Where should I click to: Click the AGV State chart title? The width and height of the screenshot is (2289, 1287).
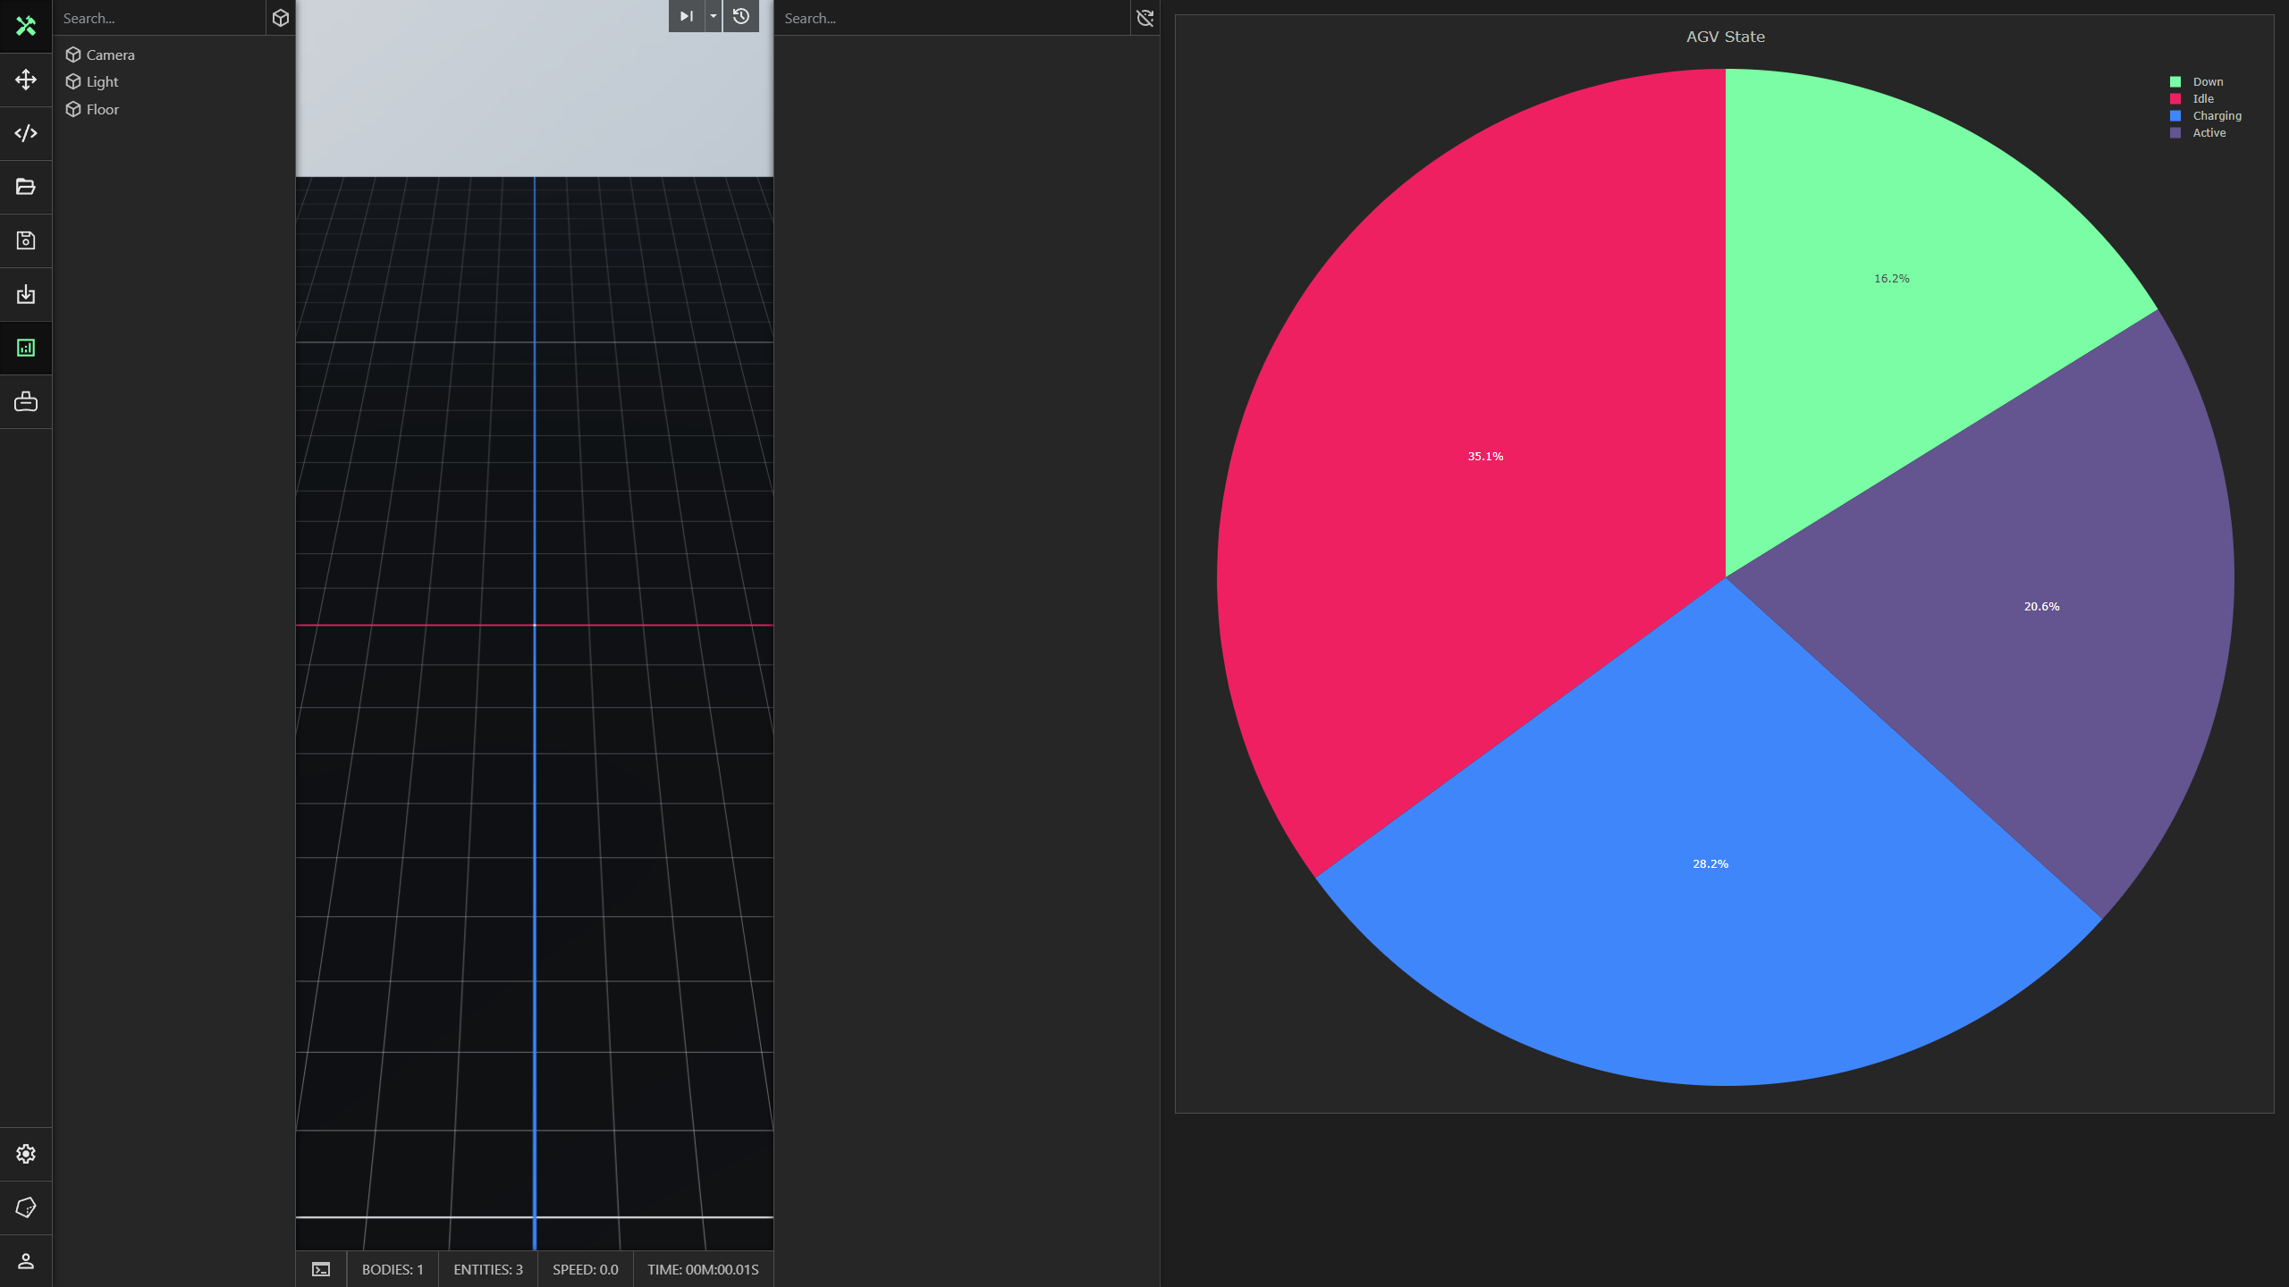1725,37
